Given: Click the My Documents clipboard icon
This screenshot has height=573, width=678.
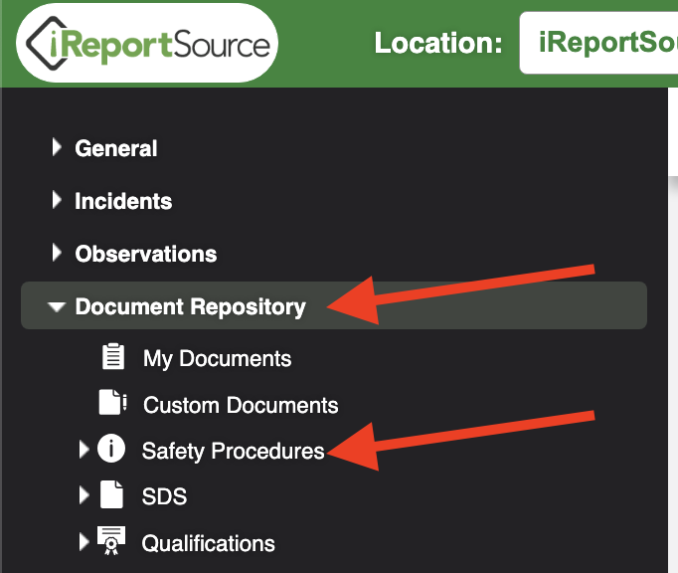Looking at the screenshot, I should coord(113,356).
